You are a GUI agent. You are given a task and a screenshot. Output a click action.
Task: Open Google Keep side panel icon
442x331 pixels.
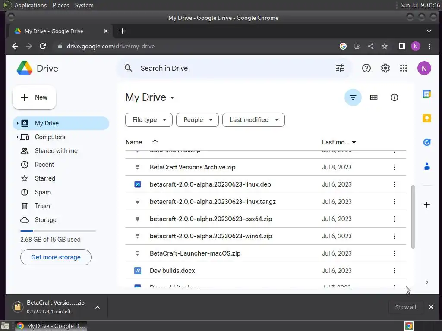[426, 118]
